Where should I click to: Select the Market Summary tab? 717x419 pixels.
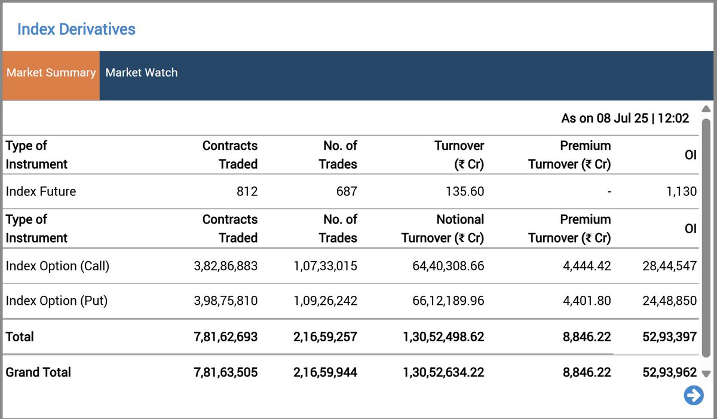[51, 72]
